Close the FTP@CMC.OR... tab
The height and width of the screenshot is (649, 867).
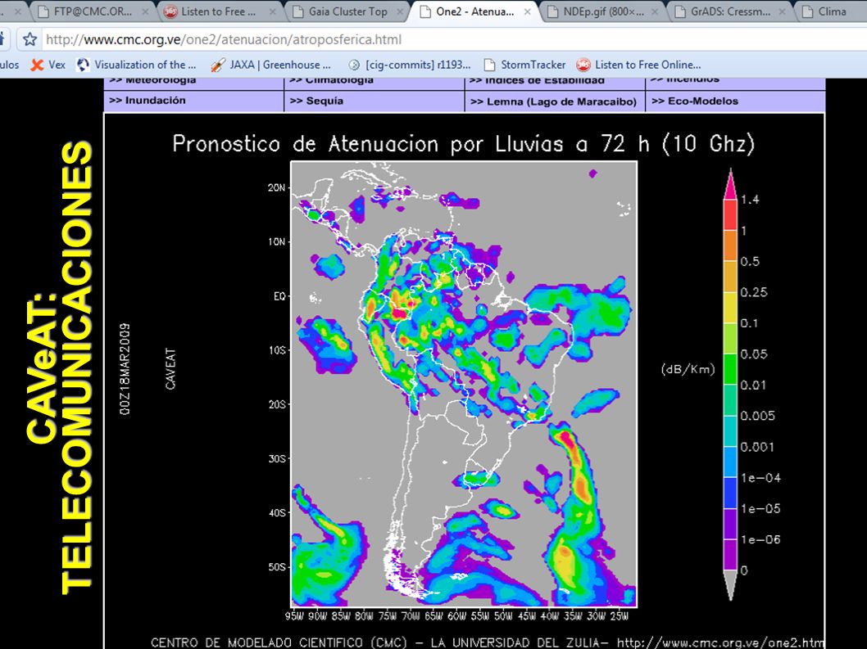pyautogui.click(x=145, y=11)
